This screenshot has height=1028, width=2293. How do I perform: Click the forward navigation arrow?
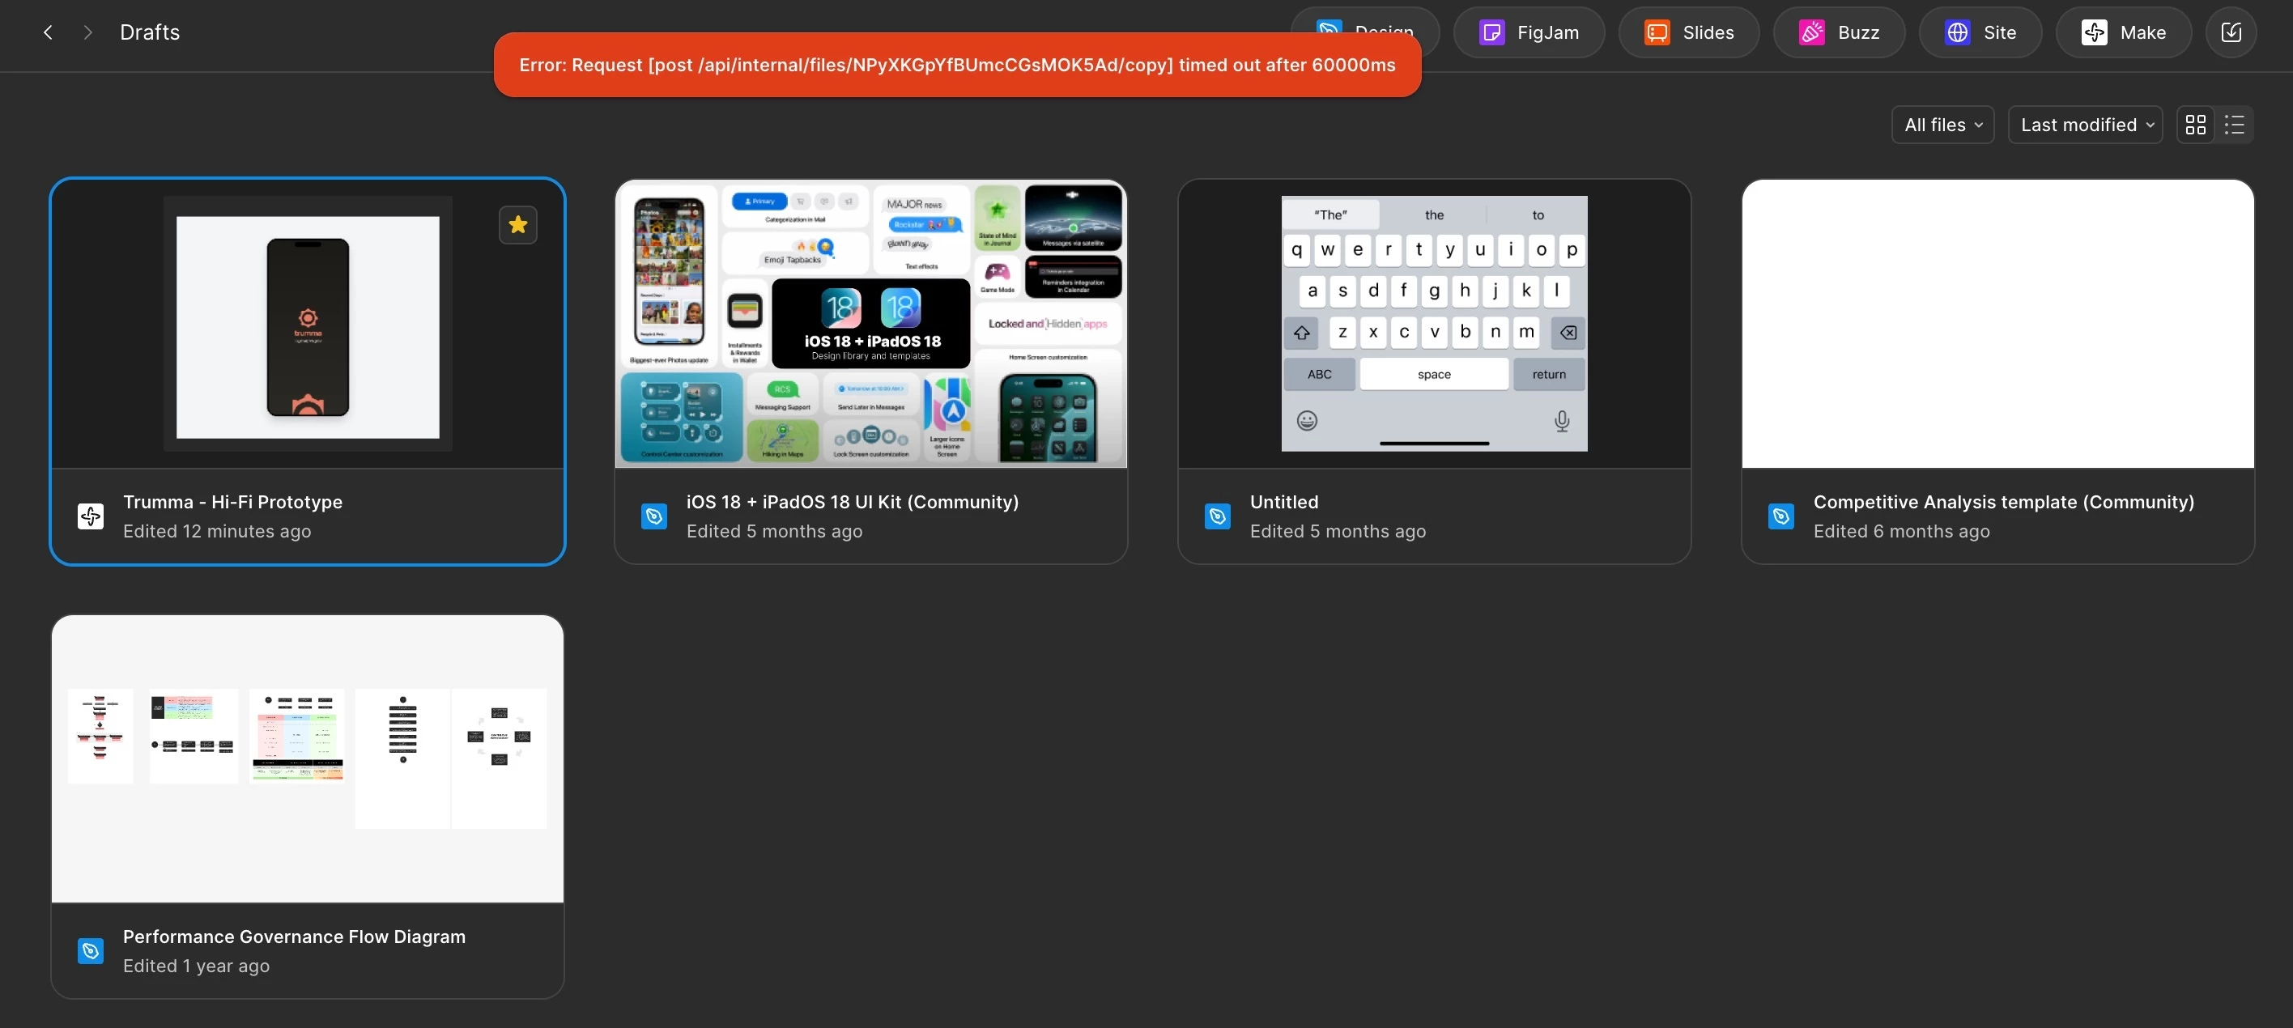tap(87, 33)
